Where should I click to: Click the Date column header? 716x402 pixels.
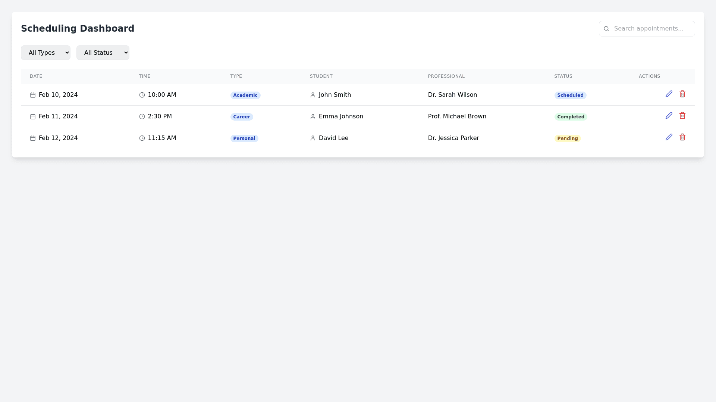[36, 76]
